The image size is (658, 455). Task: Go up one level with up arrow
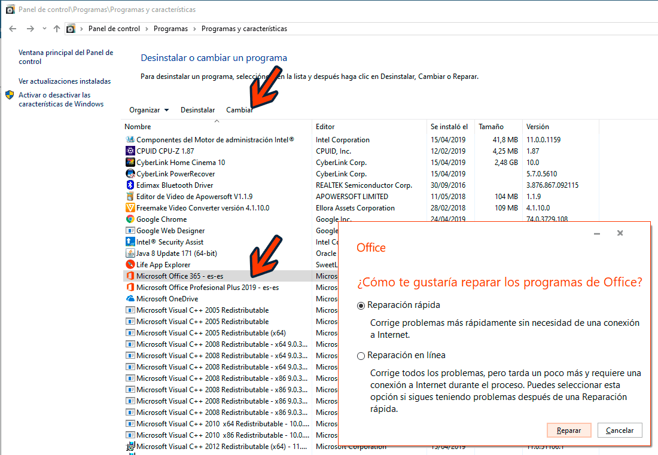coord(57,29)
